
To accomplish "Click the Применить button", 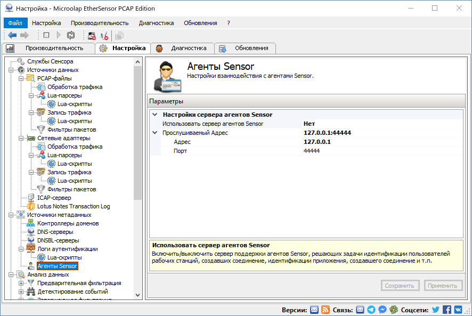I will click(x=443, y=286).
